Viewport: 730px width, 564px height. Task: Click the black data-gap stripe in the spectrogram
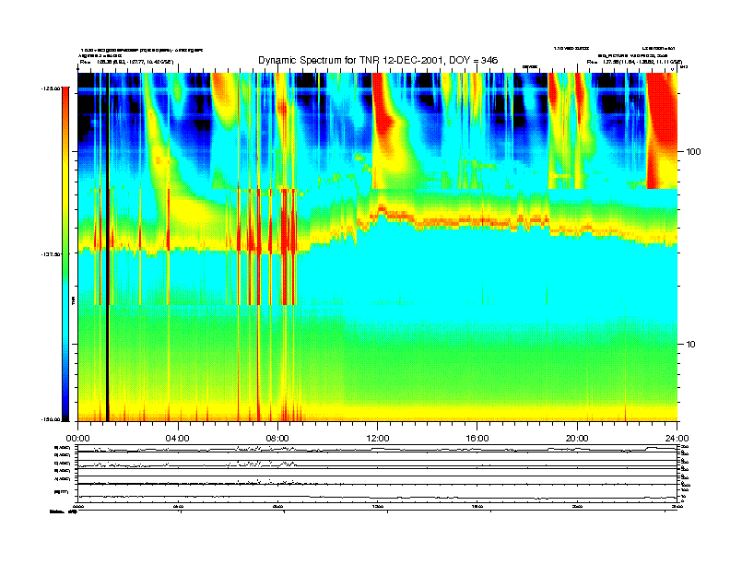point(108,247)
